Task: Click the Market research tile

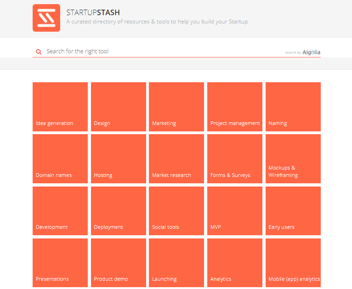Action: [176, 159]
